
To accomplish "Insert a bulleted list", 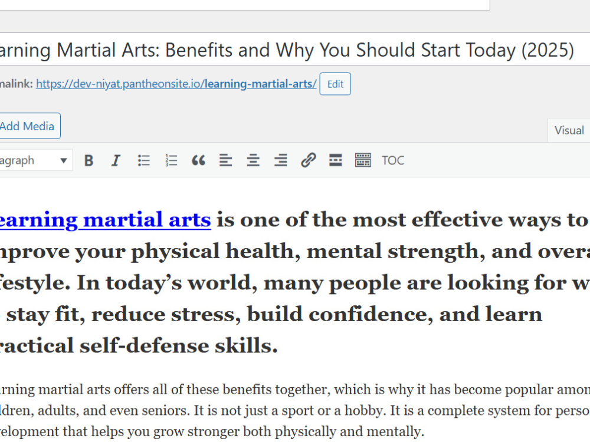I will click(x=143, y=160).
